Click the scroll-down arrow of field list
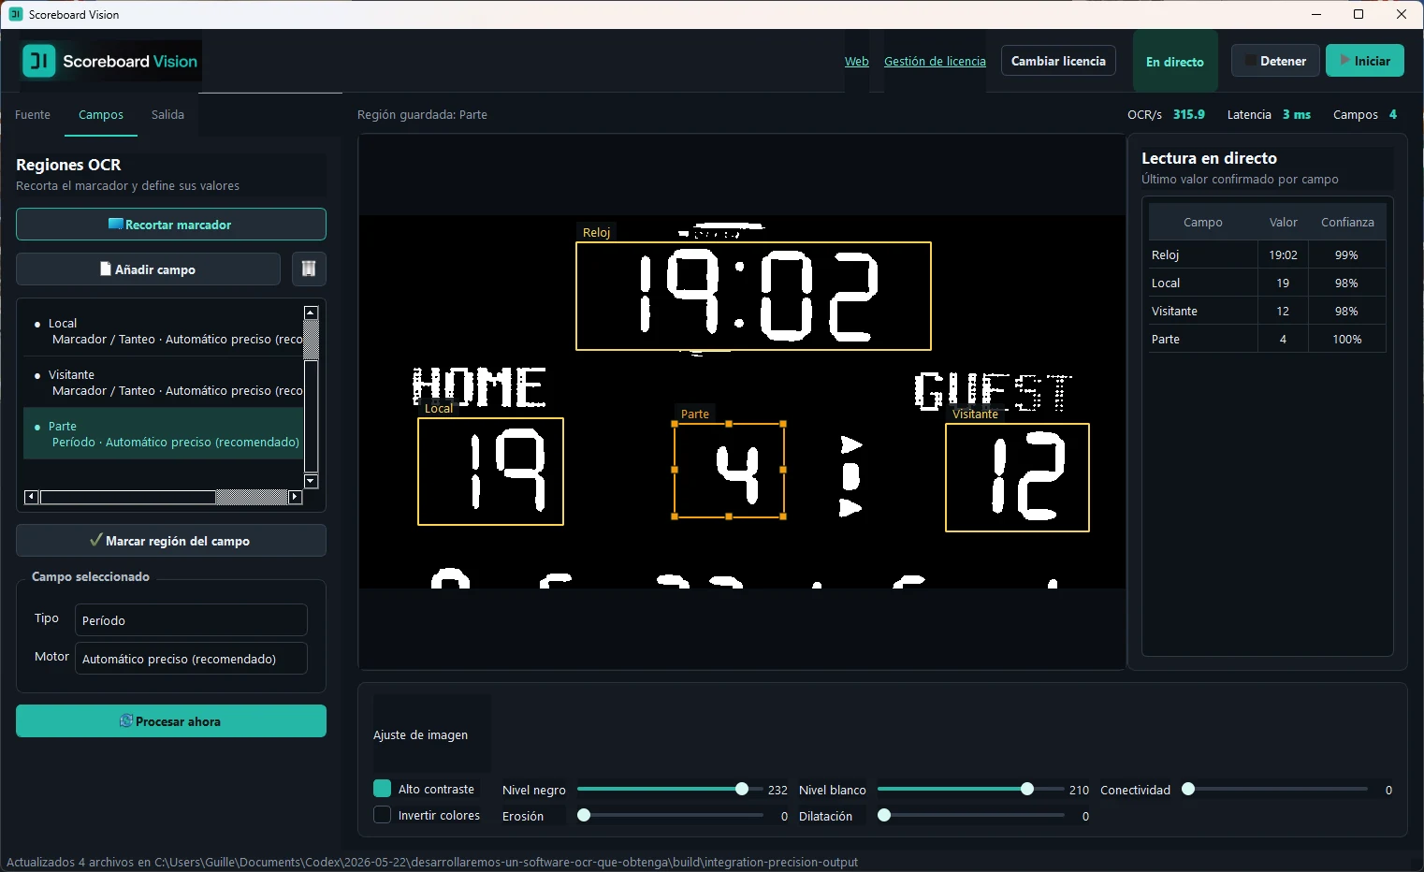Screen dimensions: 1424x872 [x=312, y=482]
